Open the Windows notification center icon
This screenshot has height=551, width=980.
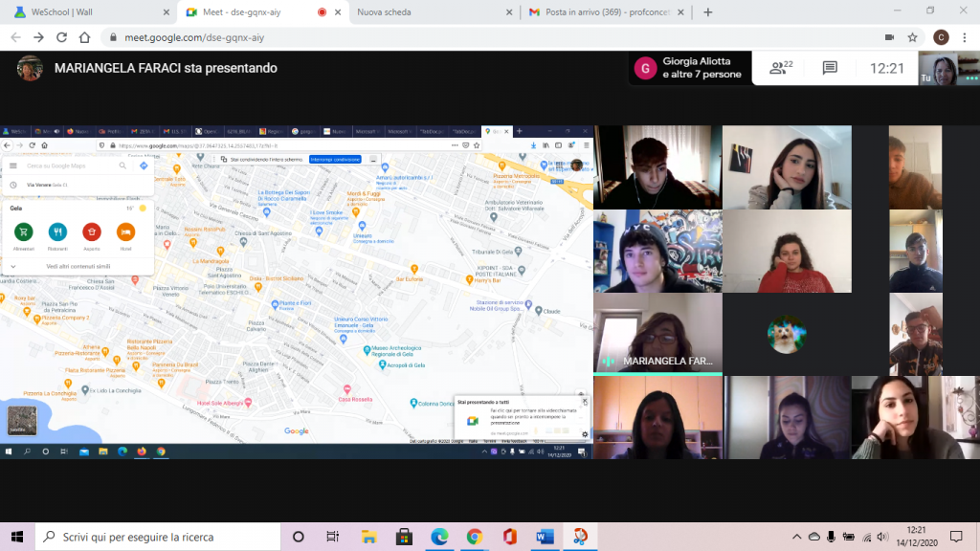pos(956,537)
